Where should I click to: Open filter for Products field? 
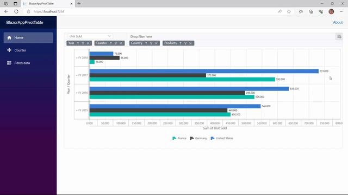point(185,43)
